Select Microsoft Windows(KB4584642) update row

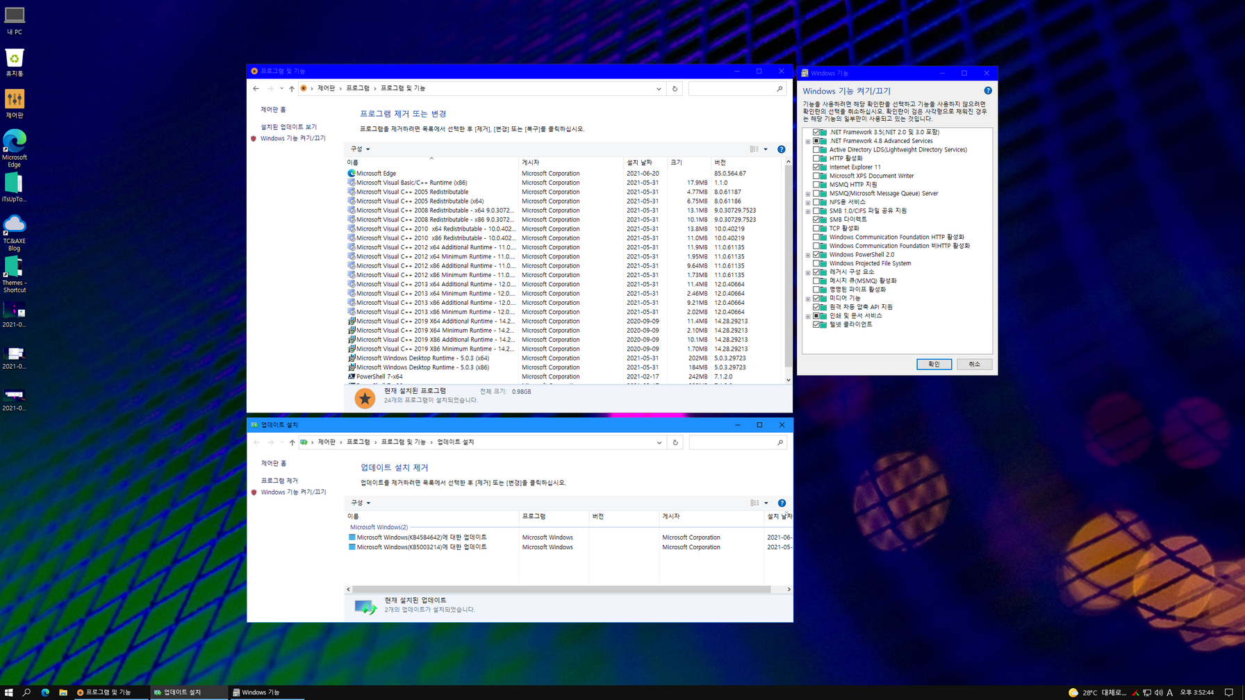[x=570, y=537]
